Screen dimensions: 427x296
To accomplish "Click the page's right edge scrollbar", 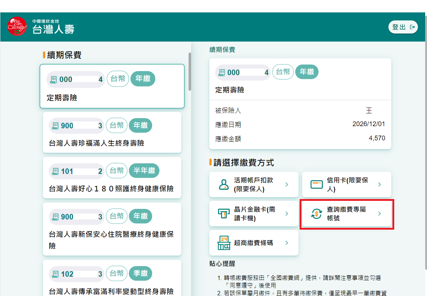I will (x=426, y=142).
